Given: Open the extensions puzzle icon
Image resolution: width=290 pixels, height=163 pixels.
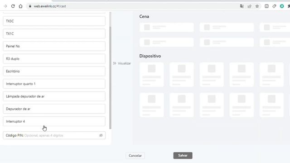Looking at the screenshot, I should [x=289, y=6].
